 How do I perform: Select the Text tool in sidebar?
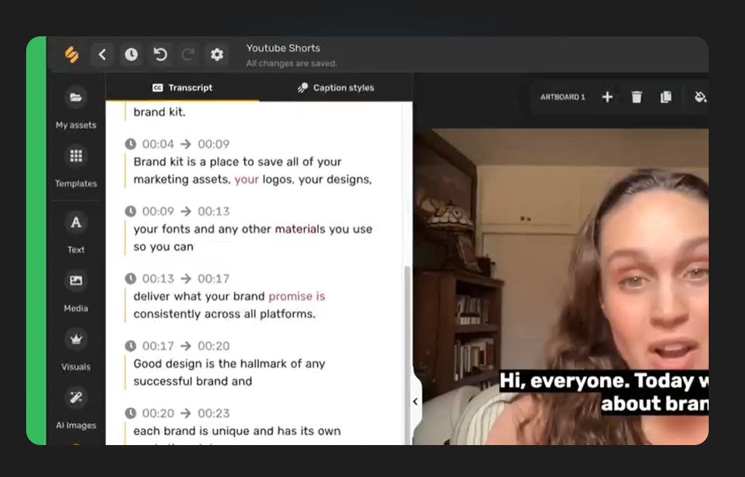click(x=76, y=232)
